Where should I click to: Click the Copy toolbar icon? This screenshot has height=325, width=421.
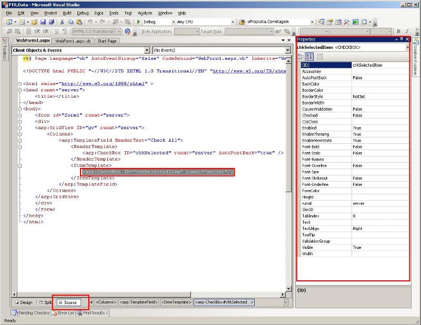[71, 22]
